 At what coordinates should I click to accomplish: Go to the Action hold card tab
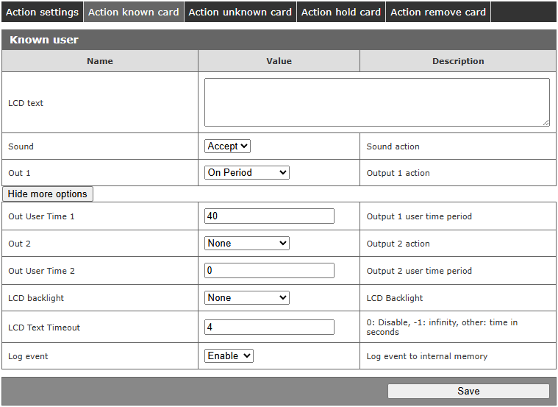click(341, 12)
